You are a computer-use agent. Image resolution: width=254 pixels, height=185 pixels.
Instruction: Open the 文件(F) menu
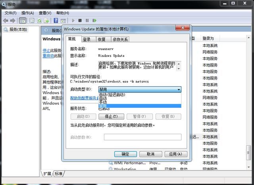coord(11,13)
